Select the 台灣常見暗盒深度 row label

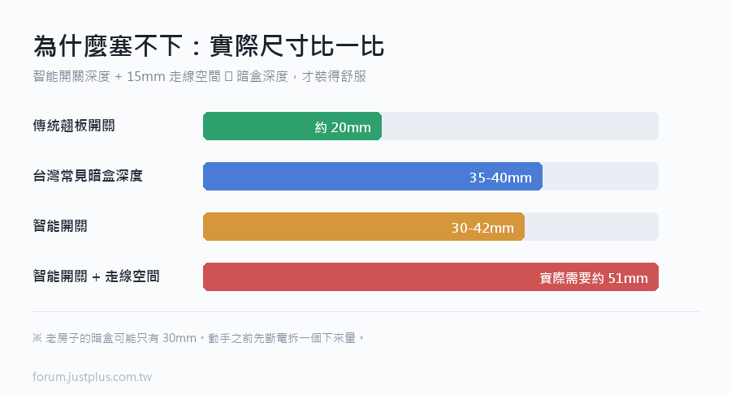(x=87, y=176)
